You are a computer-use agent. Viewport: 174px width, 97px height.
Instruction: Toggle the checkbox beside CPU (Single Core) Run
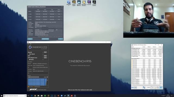(48, 58)
